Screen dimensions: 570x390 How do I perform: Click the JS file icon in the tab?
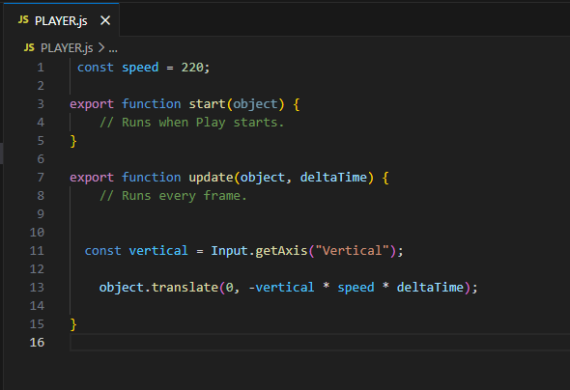coord(23,20)
